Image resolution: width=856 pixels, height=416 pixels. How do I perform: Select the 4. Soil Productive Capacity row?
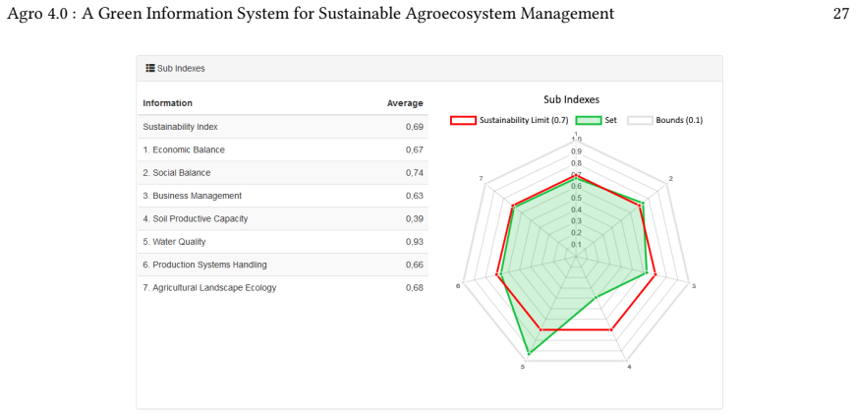tap(283, 218)
